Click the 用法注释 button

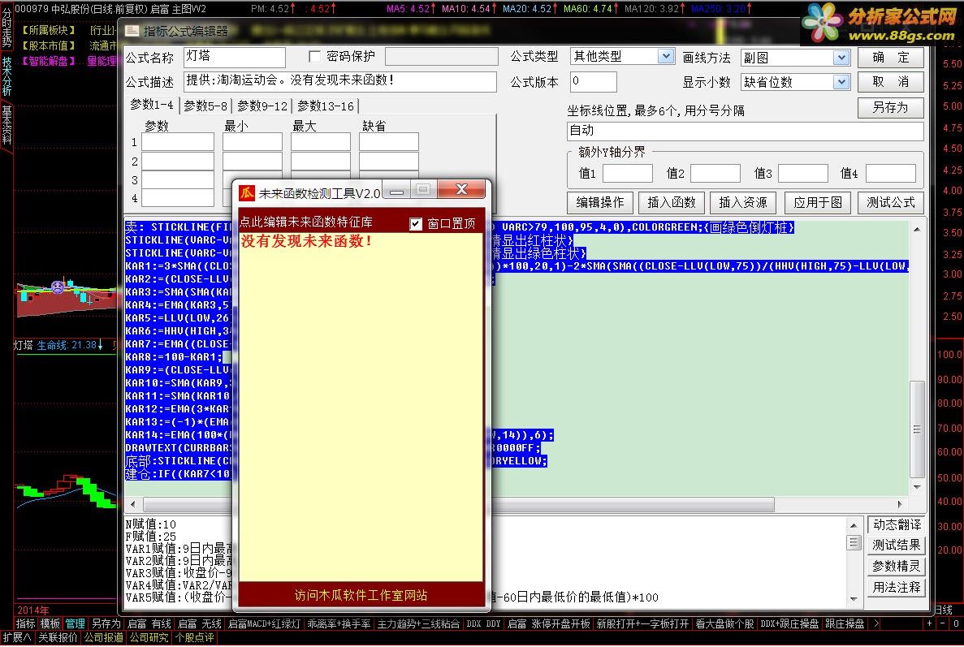click(x=897, y=587)
